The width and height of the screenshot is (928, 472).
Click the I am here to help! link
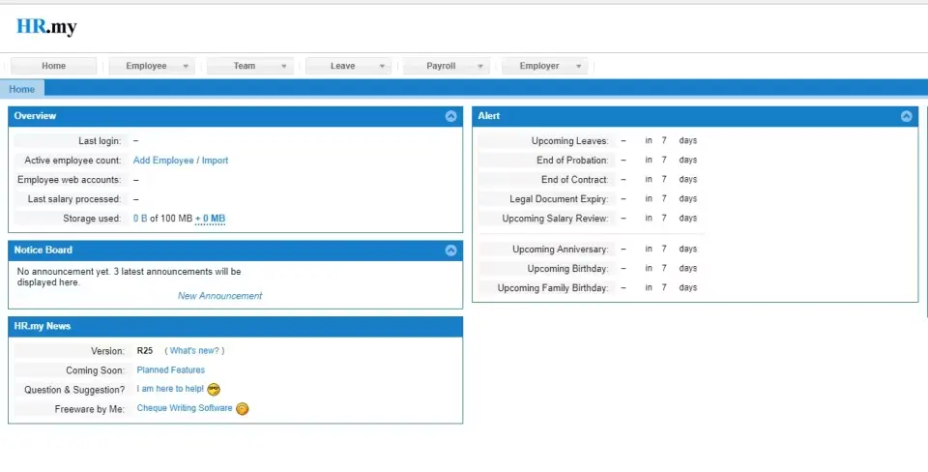[x=170, y=389]
